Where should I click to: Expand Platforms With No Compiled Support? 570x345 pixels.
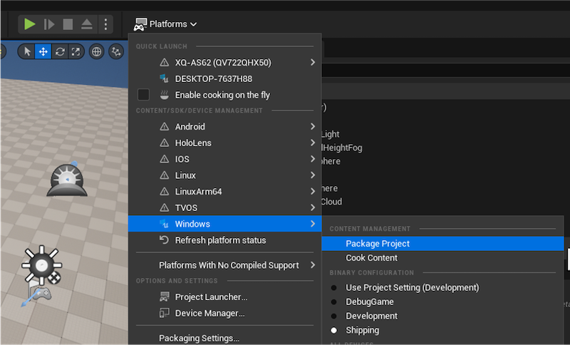[228, 265]
